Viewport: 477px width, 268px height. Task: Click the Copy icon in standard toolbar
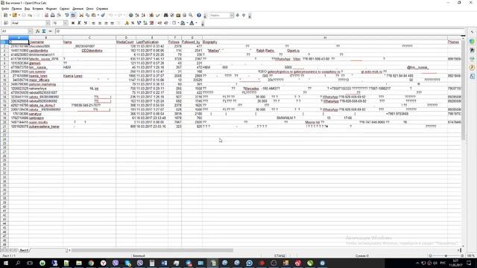click(87, 15)
